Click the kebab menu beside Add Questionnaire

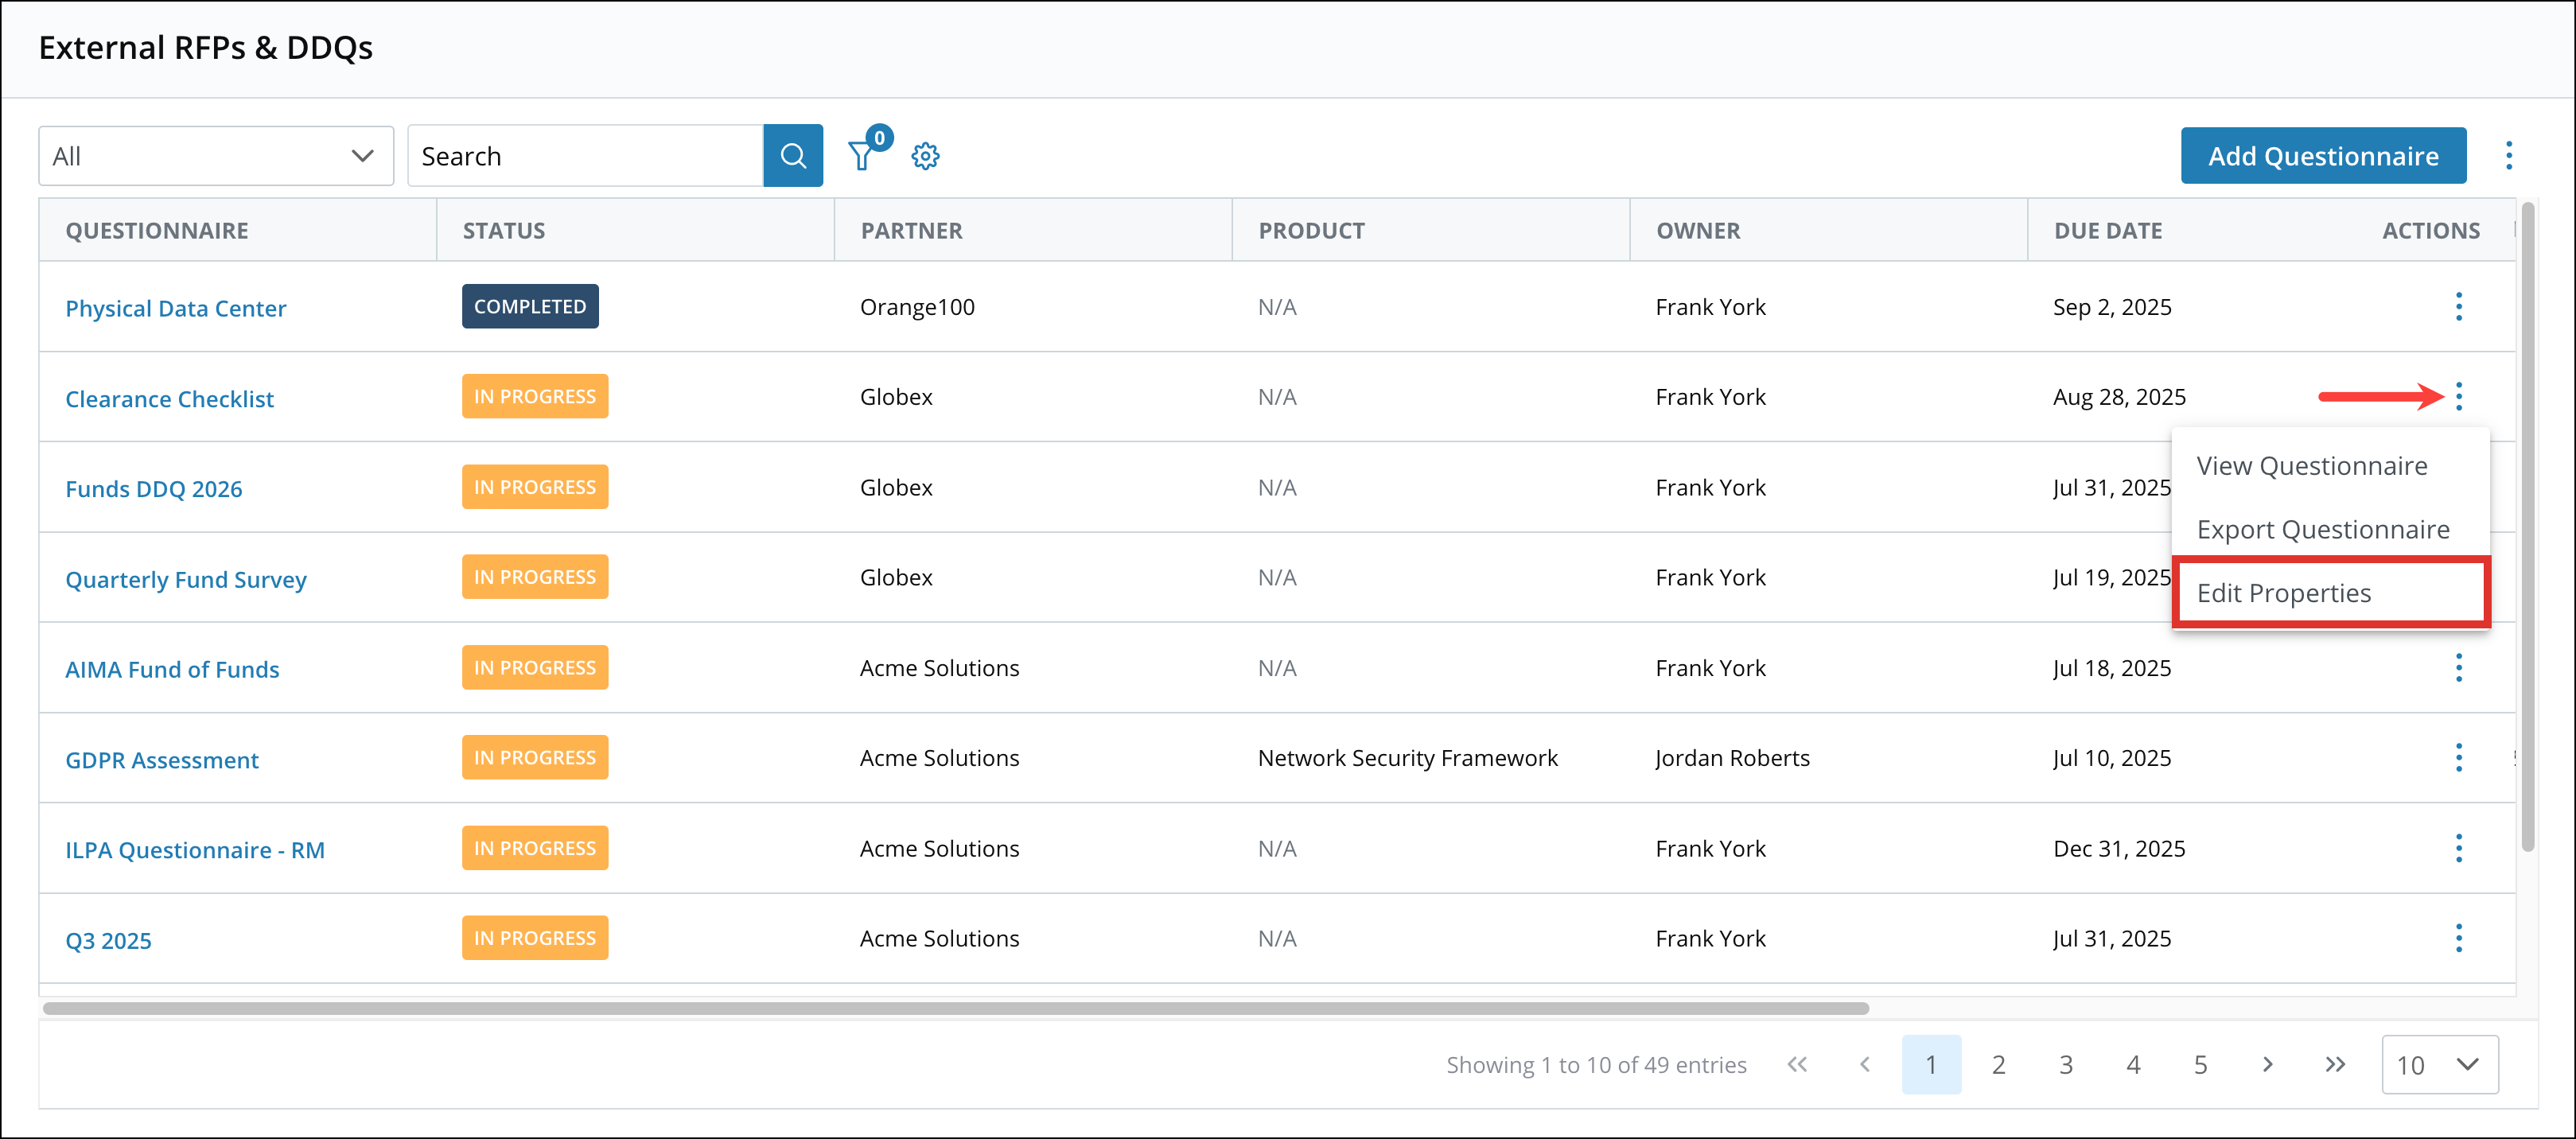(x=2510, y=155)
